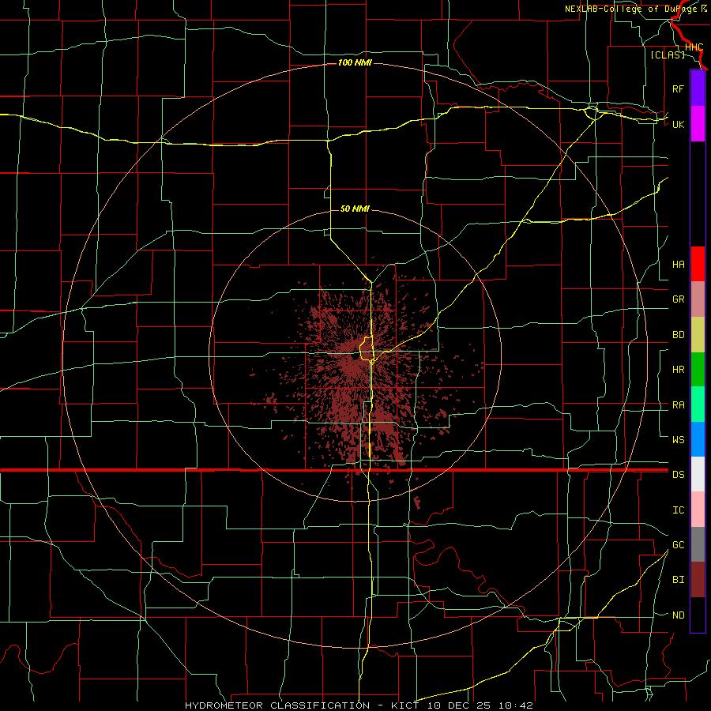The height and width of the screenshot is (711, 711).
Task: Click the UK magenta legend swatch
Action: coord(698,124)
